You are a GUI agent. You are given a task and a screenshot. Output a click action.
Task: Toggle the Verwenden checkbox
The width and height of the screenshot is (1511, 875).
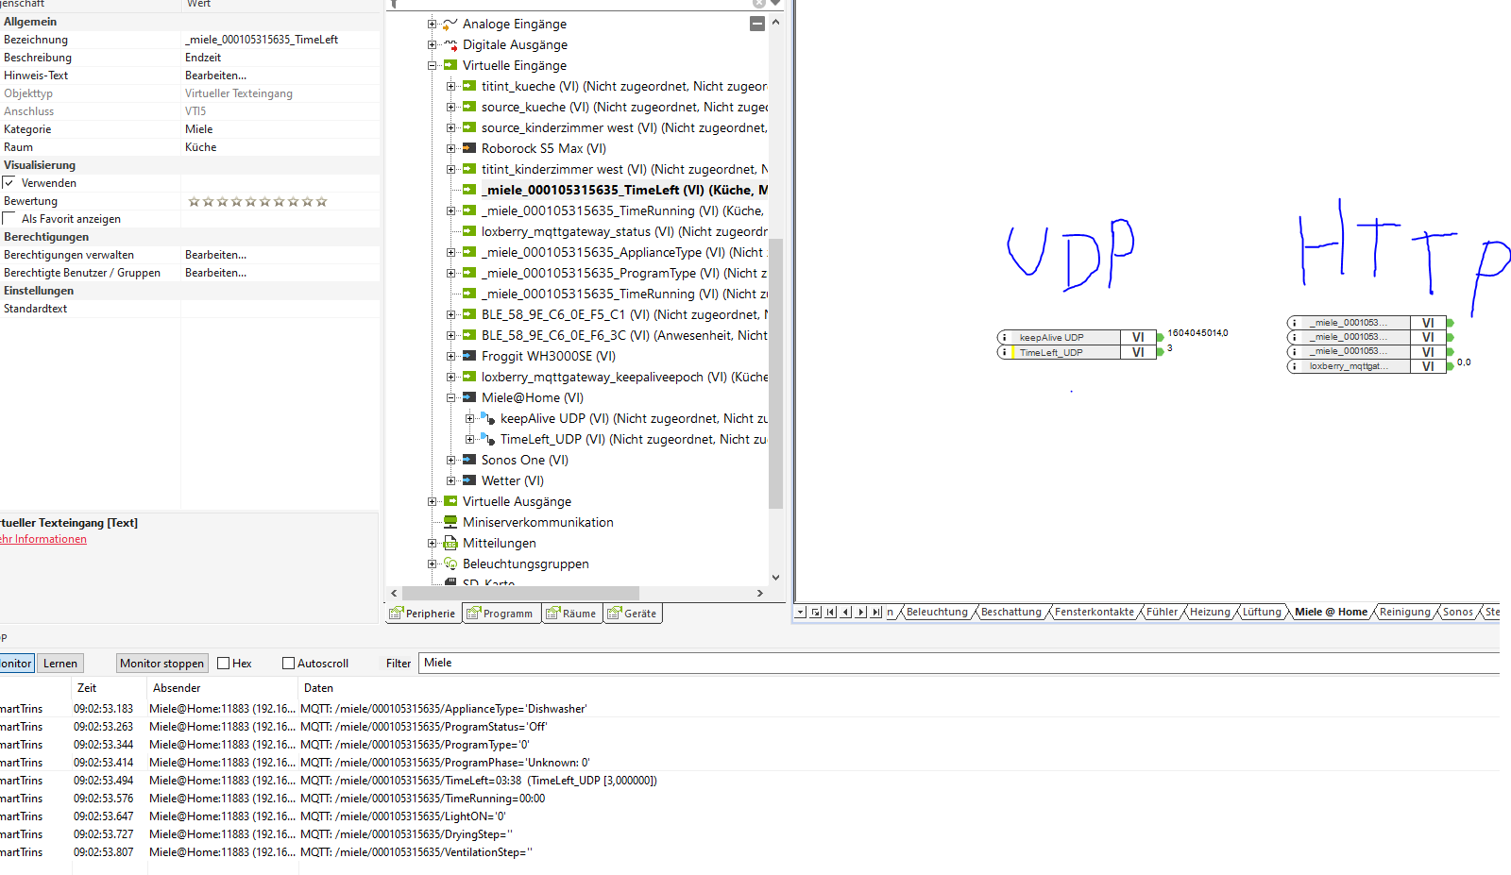click(8, 182)
